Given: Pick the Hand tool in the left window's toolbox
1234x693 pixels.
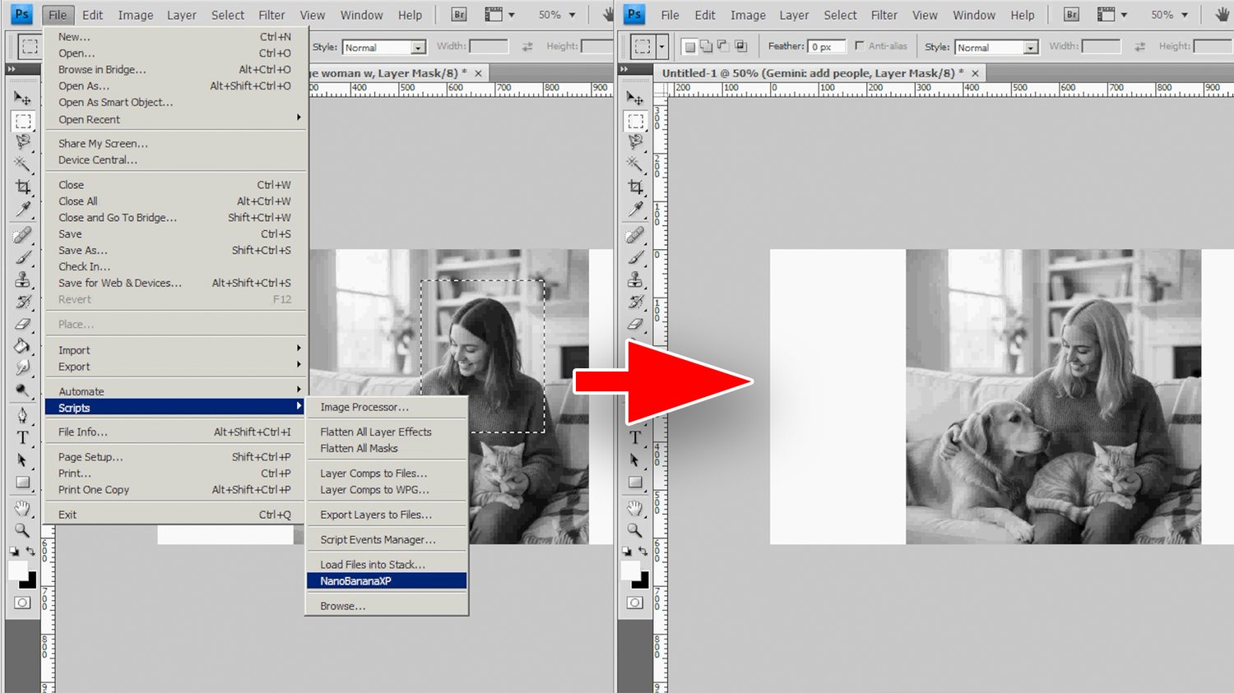Looking at the screenshot, I should click(x=22, y=508).
